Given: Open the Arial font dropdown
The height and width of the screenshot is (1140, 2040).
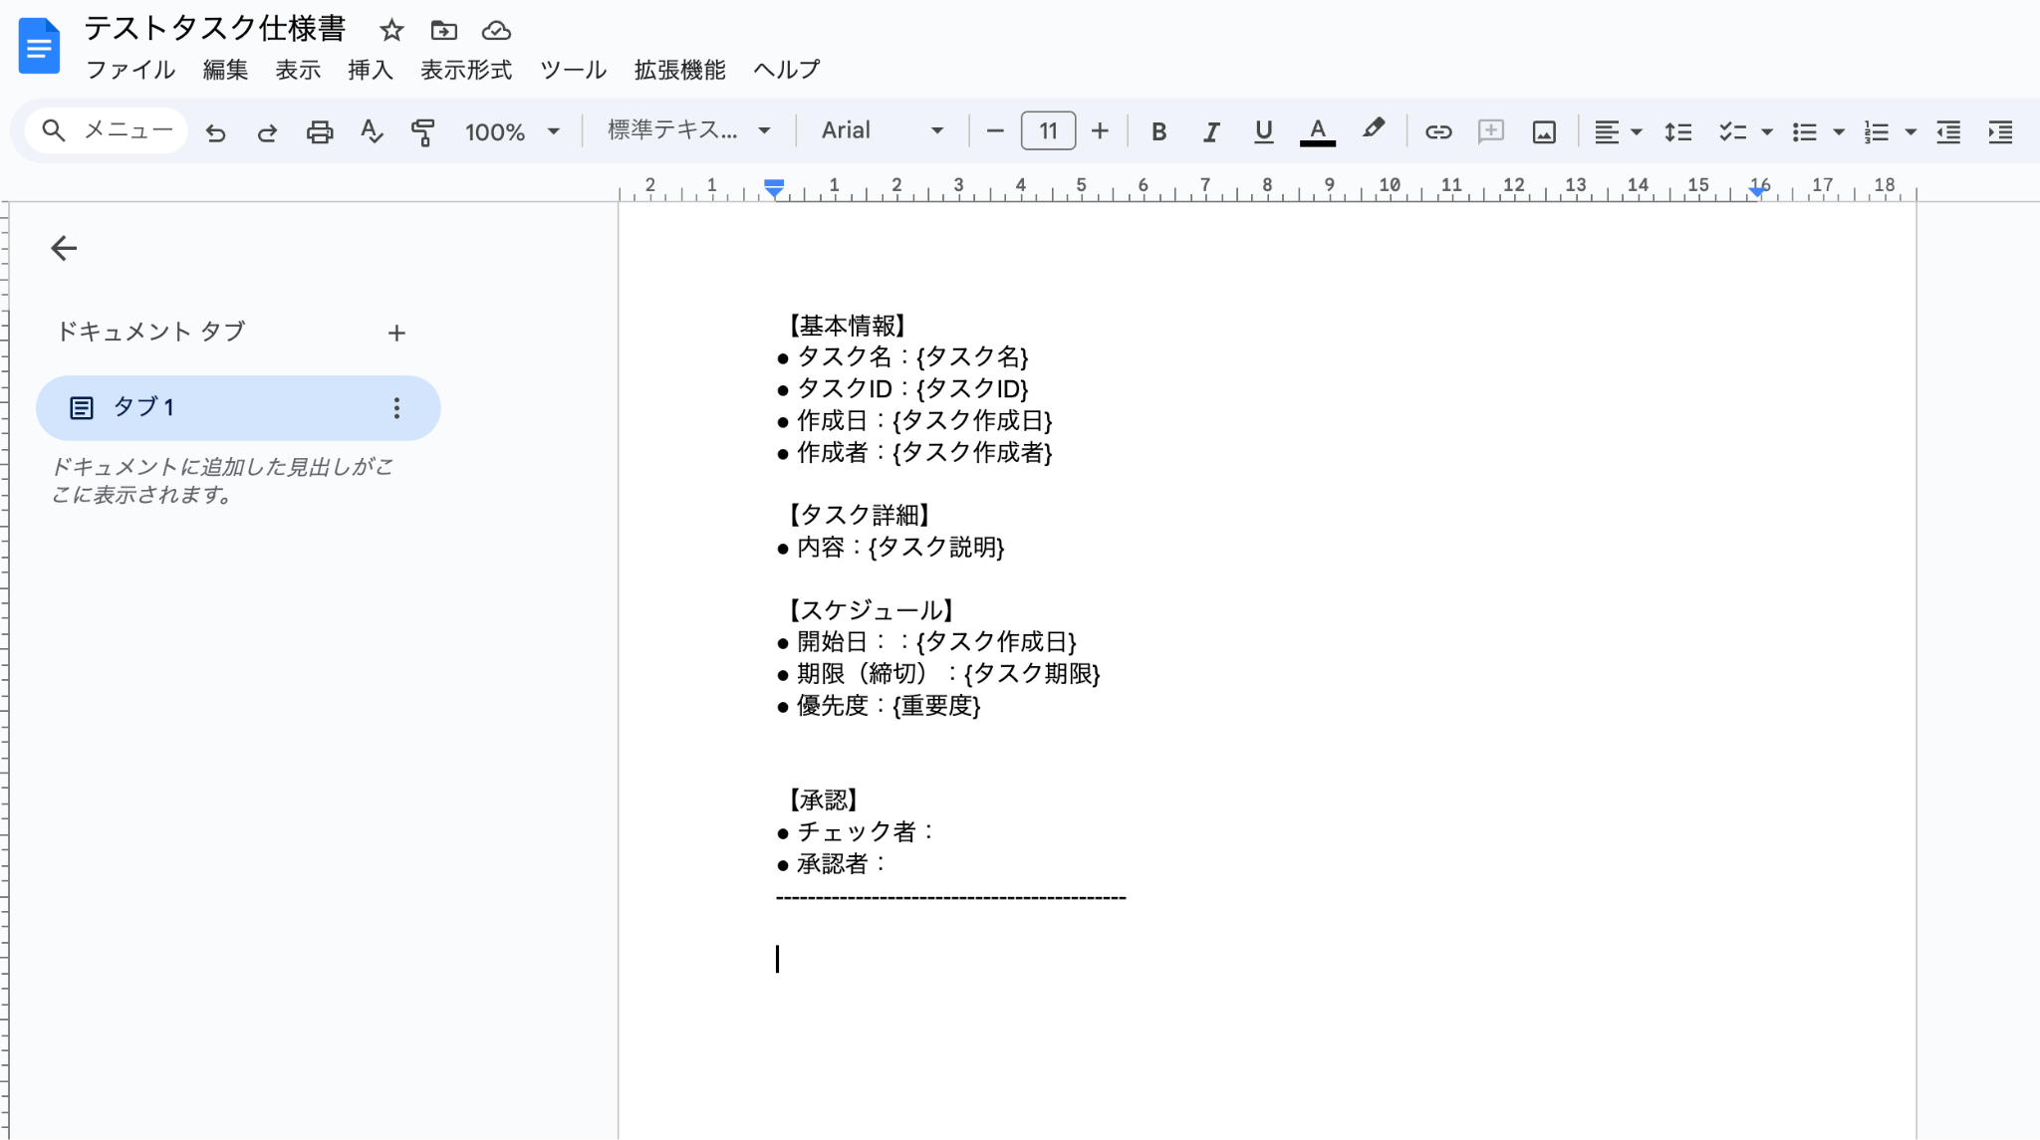Looking at the screenshot, I should tap(882, 130).
